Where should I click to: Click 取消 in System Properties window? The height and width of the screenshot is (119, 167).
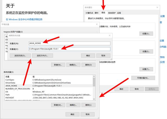click(137, 89)
